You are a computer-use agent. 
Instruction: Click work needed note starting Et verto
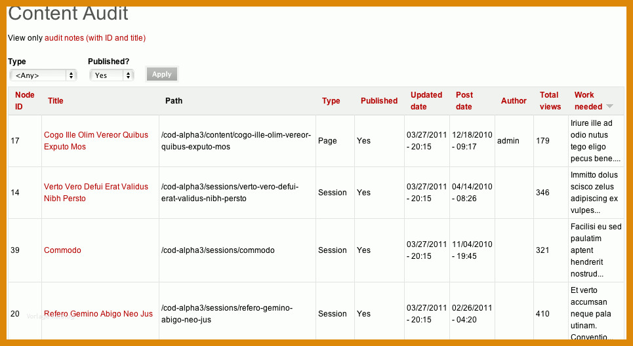[x=592, y=314]
